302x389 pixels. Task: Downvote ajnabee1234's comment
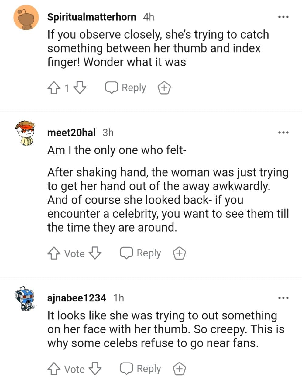click(95, 369)
